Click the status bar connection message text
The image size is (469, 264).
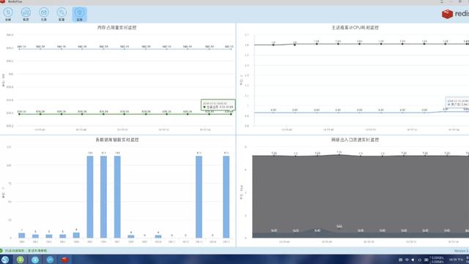(26, 251)
